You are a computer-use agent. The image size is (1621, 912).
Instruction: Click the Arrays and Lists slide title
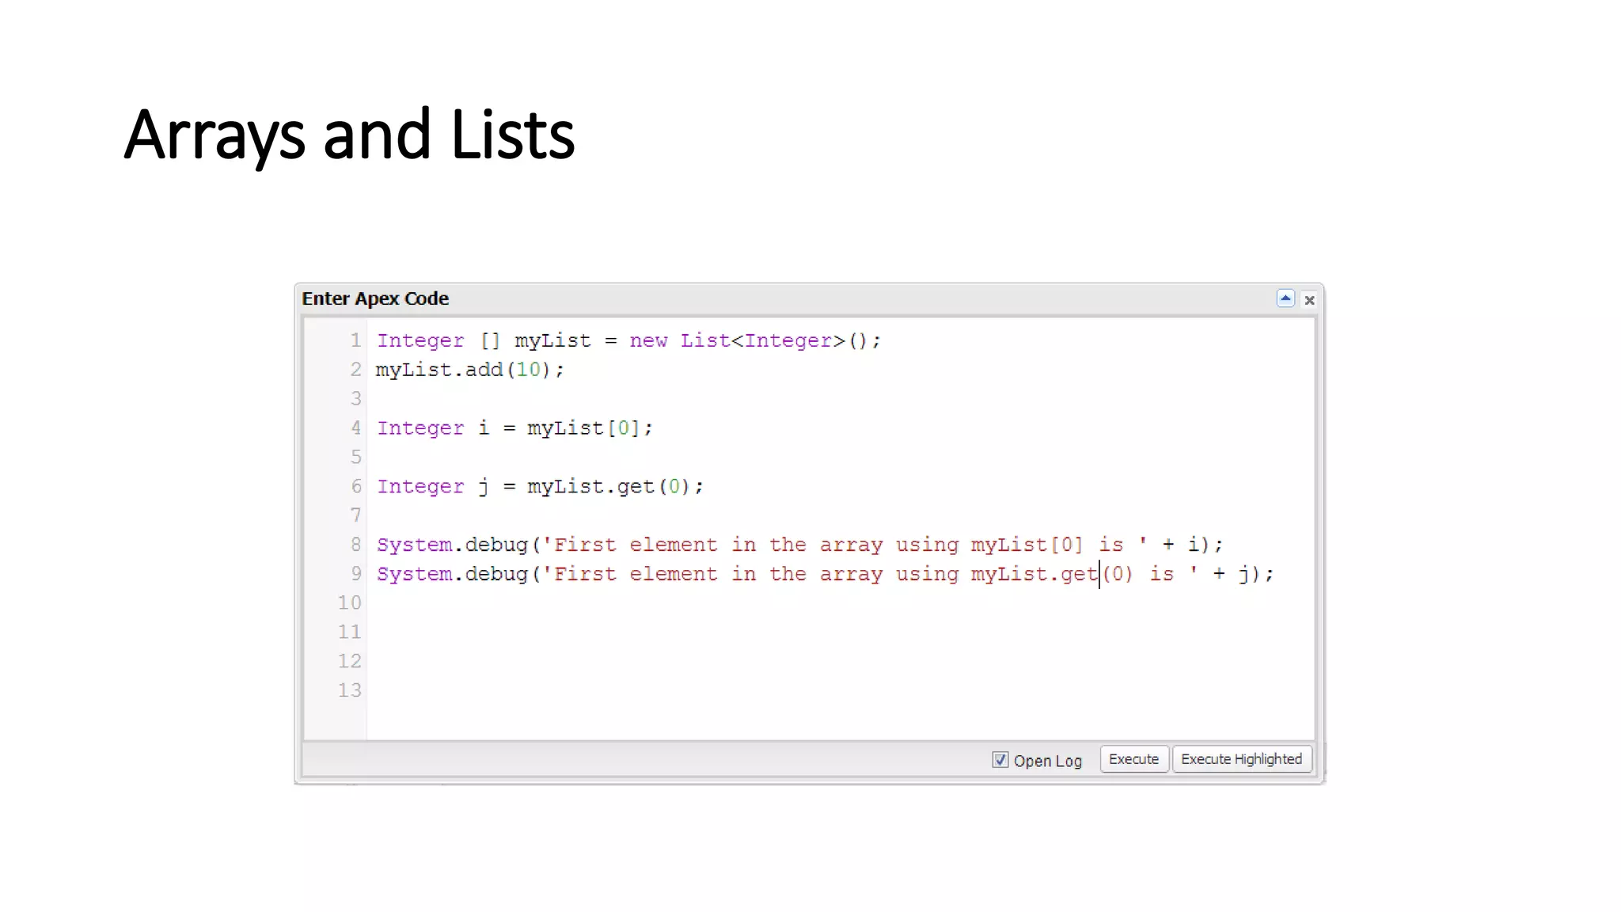(349, 136)
